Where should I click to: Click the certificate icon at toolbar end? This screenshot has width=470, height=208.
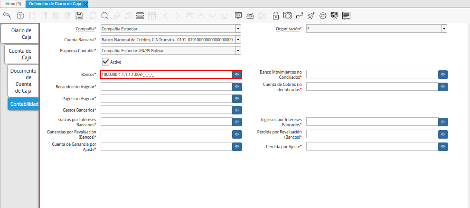tap(346, 16)
